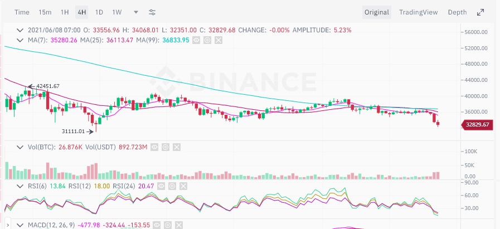Open chart indicator settings sliders icon
Screen dimensions: 500x229
pos(152,12)
